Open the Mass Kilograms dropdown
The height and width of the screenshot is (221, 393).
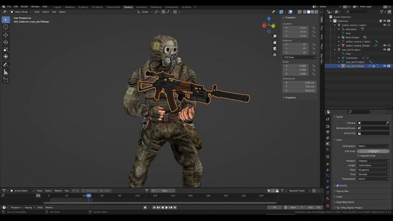point(373,170)
